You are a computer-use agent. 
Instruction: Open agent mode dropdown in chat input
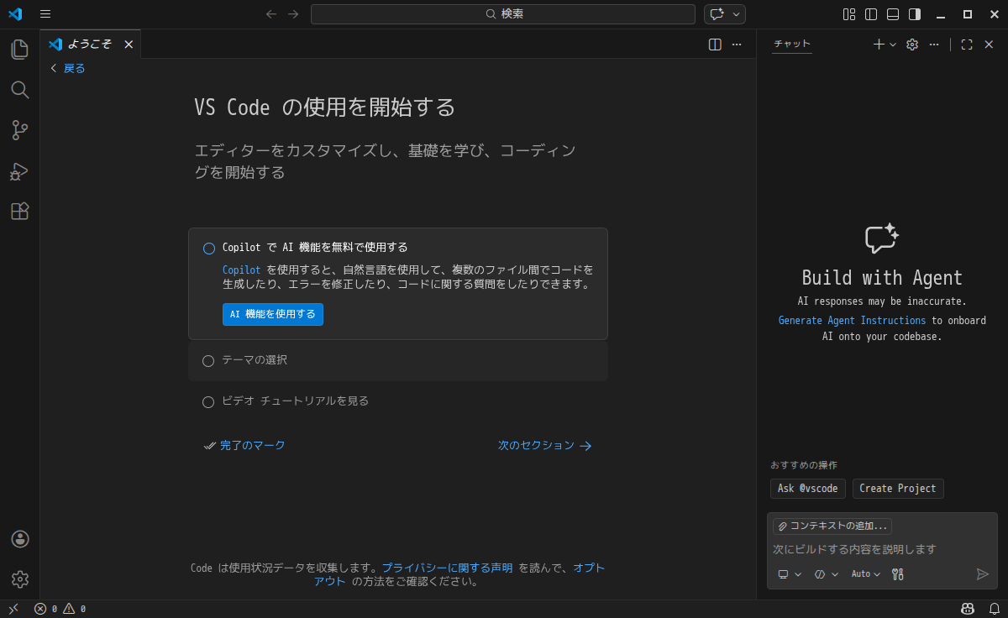[827, 574]
